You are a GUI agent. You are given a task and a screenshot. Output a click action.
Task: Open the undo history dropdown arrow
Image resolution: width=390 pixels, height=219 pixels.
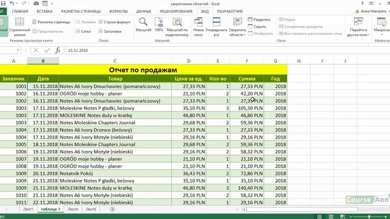16,4
